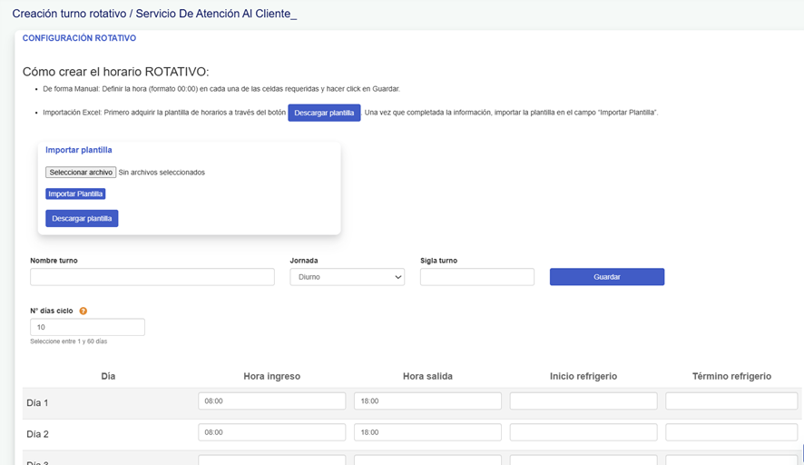Image resolution: width=804 pixels, height=465 pixels.
Task: Click the inline Descargar plantilla button in instructions
Action: pos(324,113)
